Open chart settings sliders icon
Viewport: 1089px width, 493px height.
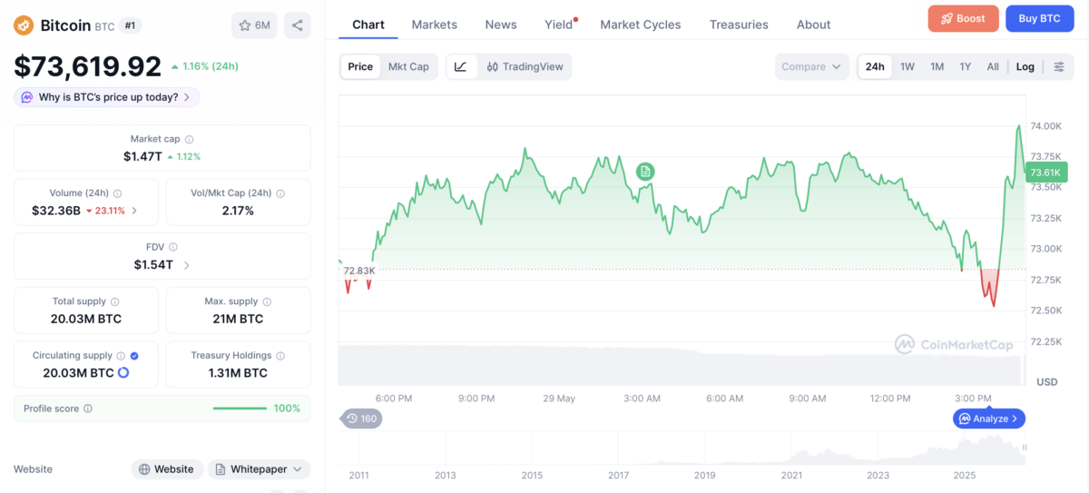point(1058,66)
